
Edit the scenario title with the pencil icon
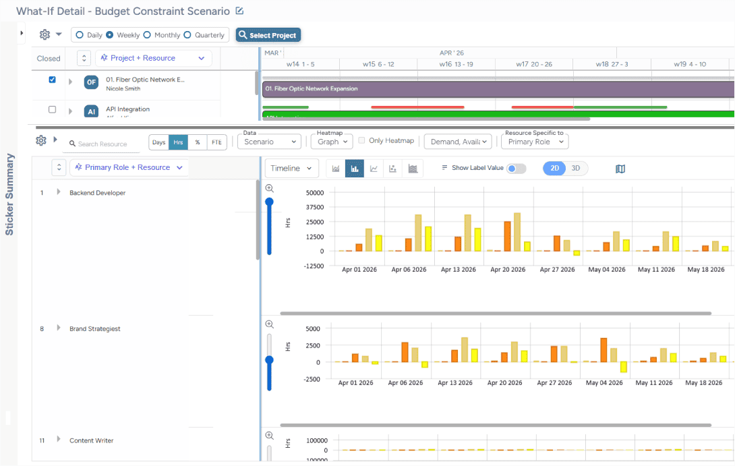coord(239,11)
